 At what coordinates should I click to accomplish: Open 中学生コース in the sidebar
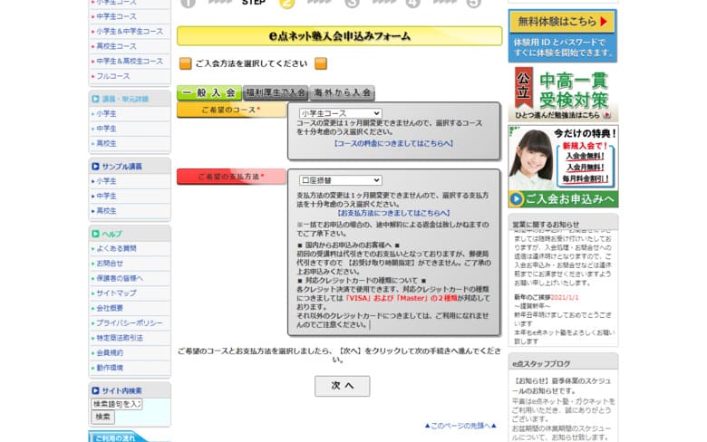coord(116,16)
